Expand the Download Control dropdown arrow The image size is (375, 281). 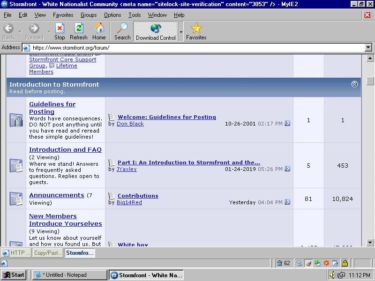click(181, 31)
